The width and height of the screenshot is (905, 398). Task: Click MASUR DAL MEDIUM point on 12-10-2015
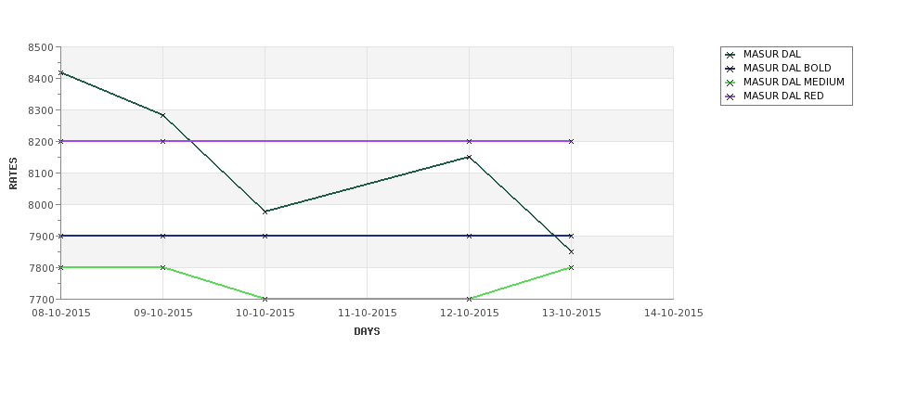coord(470,299)
